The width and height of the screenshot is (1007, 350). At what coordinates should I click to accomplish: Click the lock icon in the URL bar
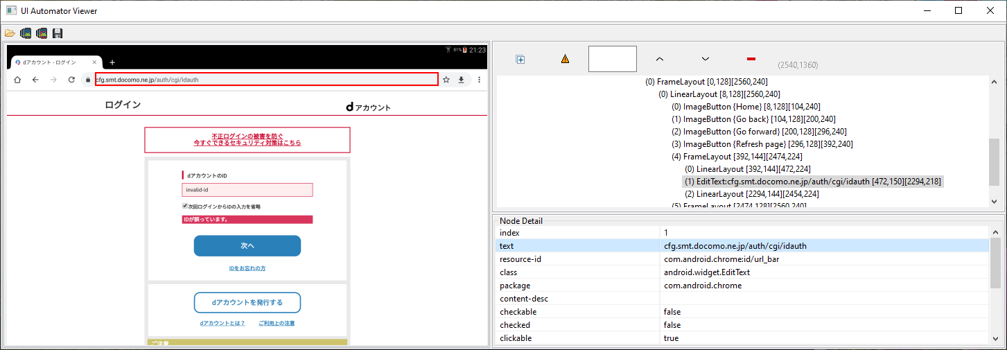click(x=87, y=80)
